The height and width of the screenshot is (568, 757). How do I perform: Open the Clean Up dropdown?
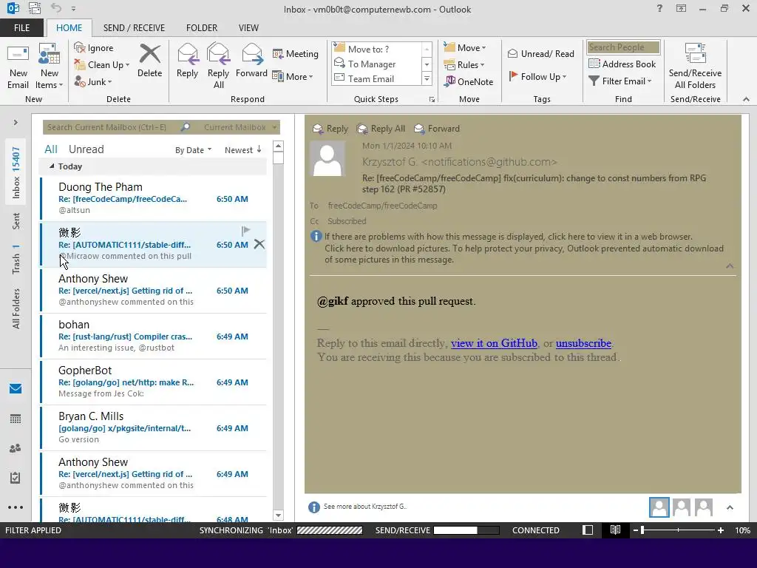coord(101,65)
